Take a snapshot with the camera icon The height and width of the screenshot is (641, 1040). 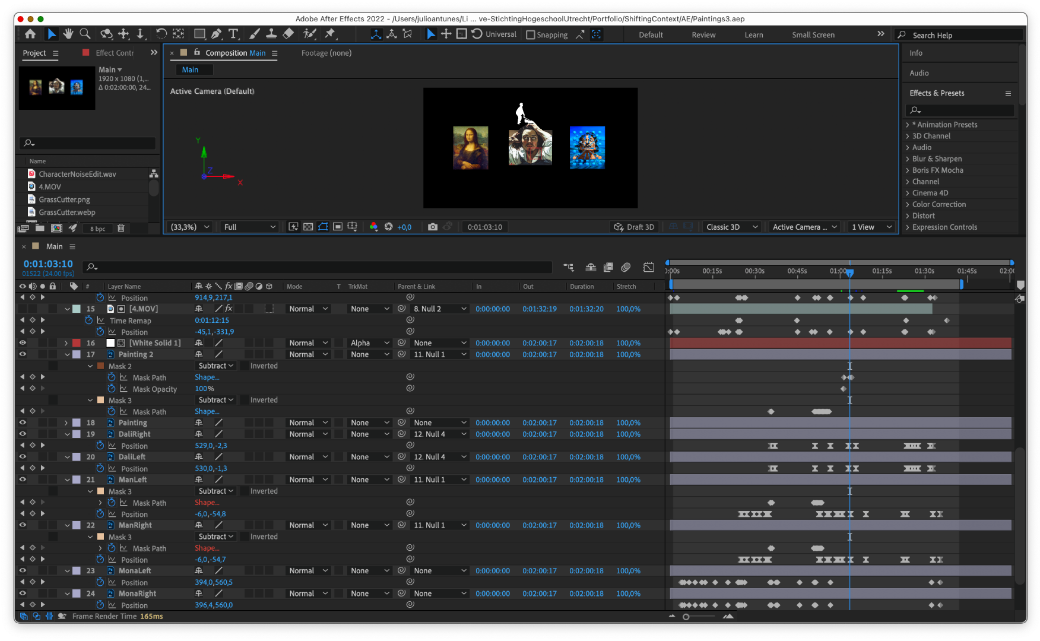tap(433, 227)
